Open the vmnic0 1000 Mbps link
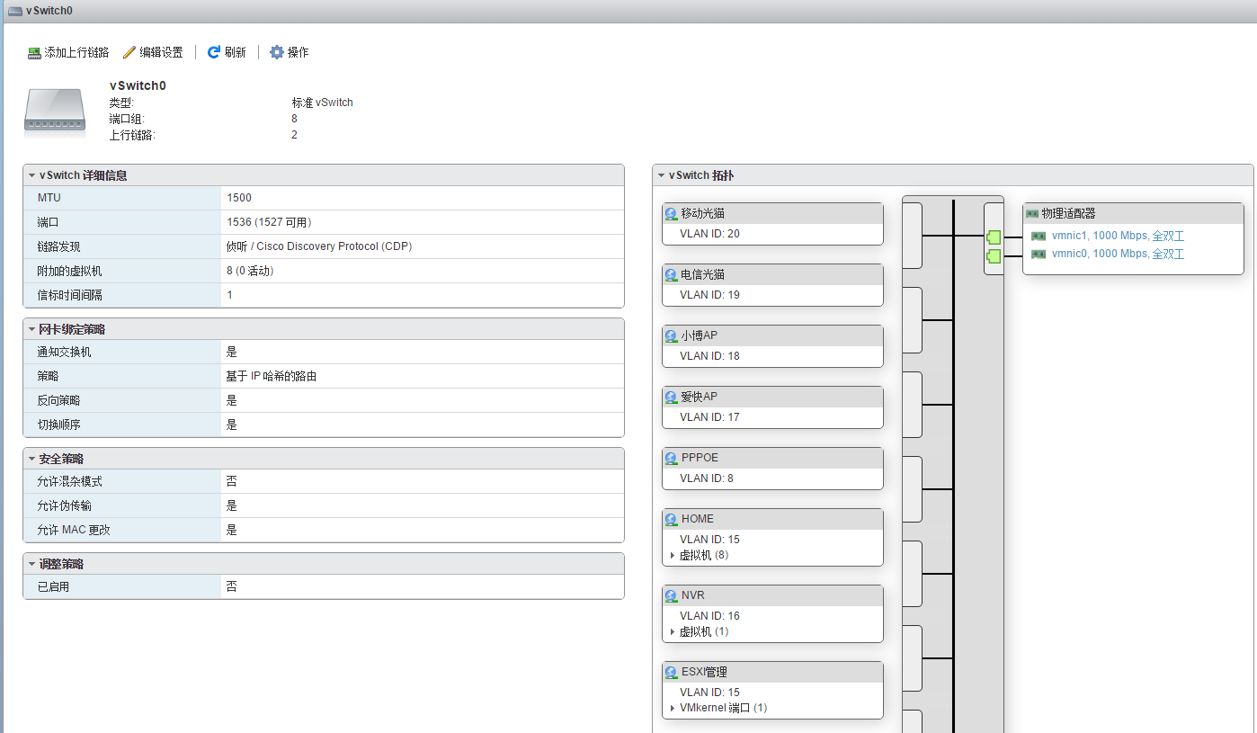The height and width of the screenshot is (733, 1257). 1118,254
